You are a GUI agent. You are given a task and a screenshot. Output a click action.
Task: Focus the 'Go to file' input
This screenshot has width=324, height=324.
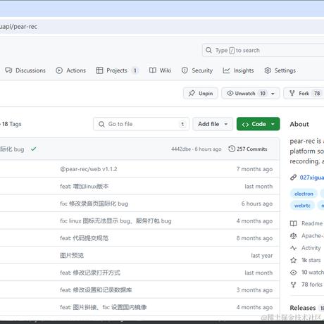pos(141,124)
